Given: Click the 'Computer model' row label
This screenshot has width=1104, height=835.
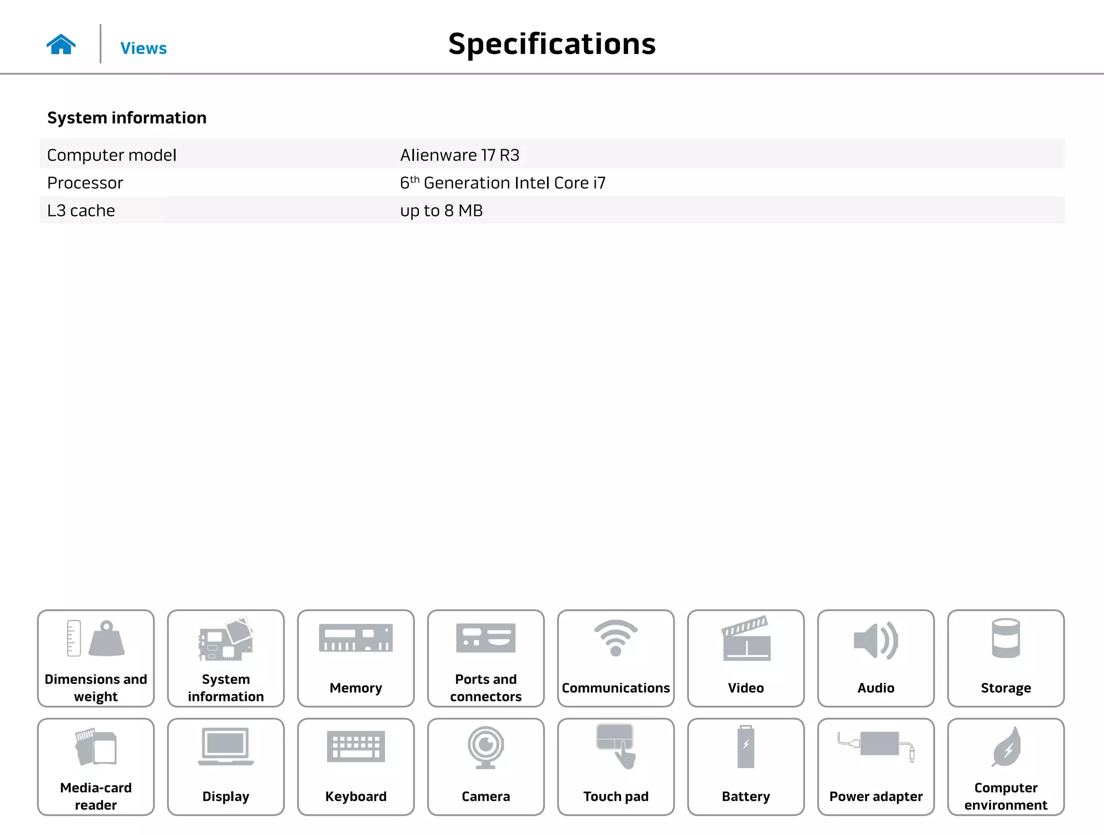Looking at the screenshot, I should coord(112,155).
